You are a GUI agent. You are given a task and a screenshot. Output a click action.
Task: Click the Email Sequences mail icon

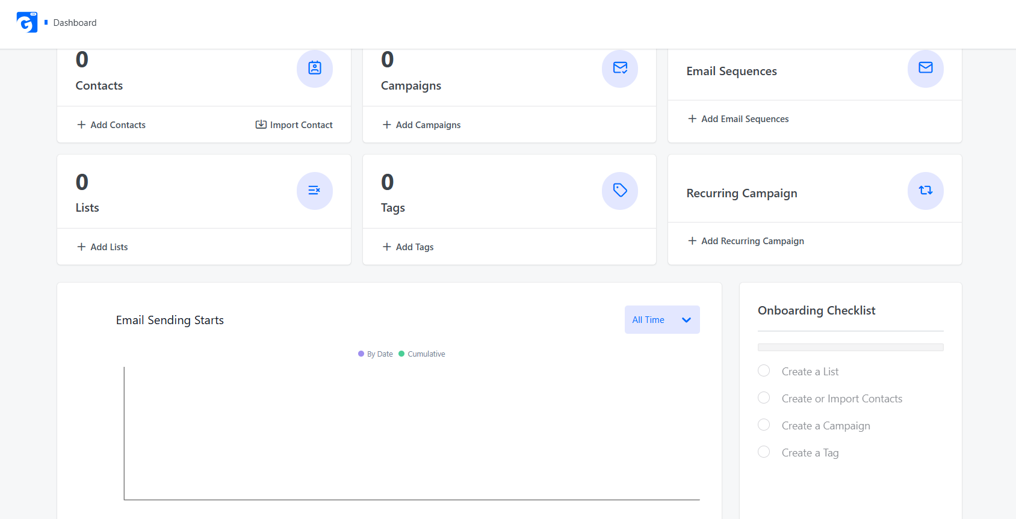[926, 68]
